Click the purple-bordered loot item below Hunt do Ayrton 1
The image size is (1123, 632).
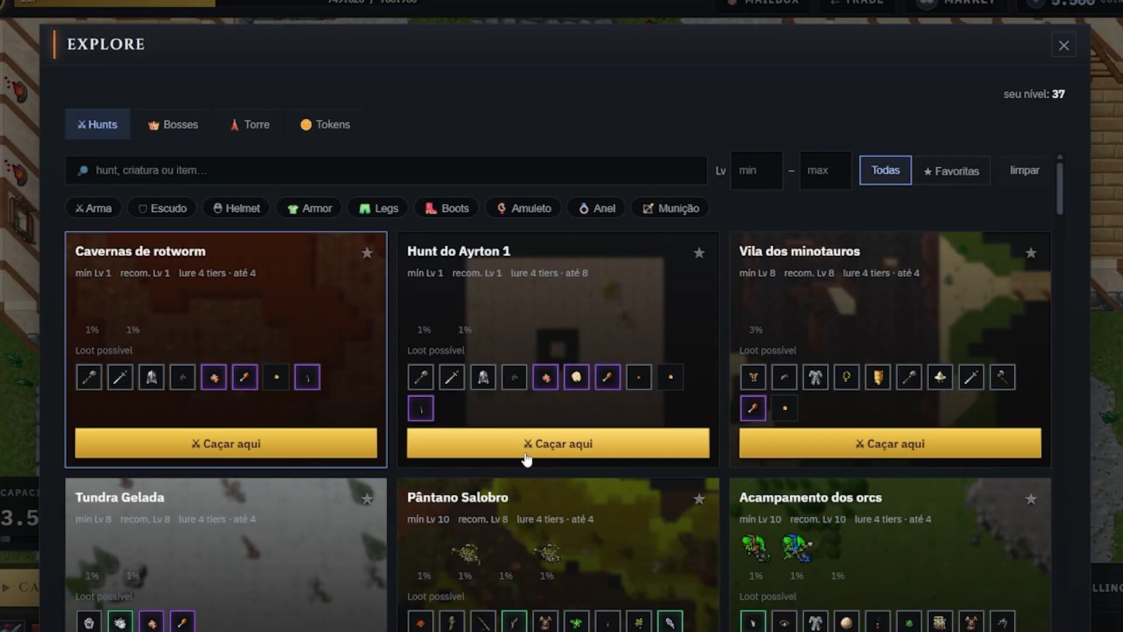coord(421,408)
